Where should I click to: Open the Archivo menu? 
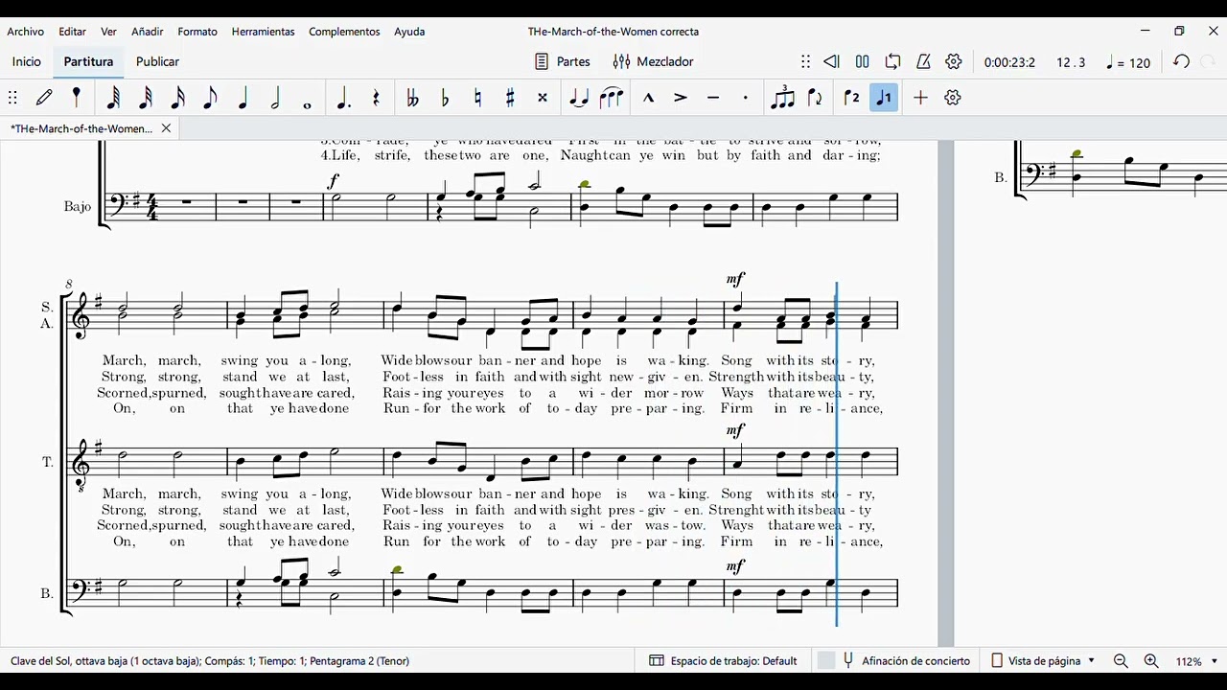[26, 32]
